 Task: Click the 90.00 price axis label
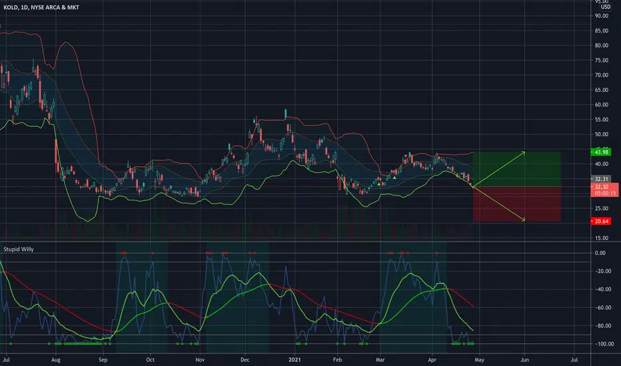click(601, 16)
